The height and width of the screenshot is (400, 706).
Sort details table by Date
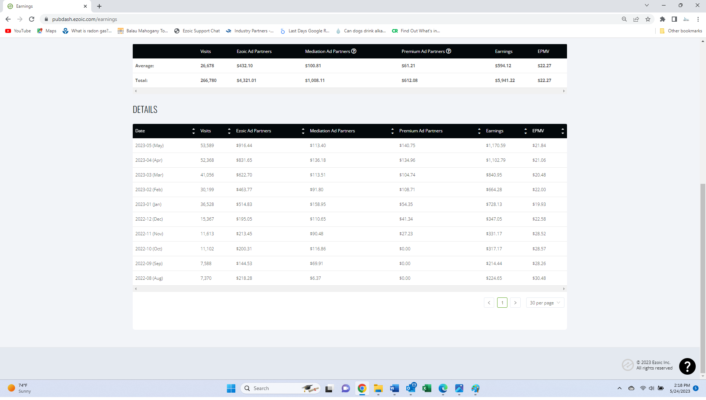click(194, 131)
